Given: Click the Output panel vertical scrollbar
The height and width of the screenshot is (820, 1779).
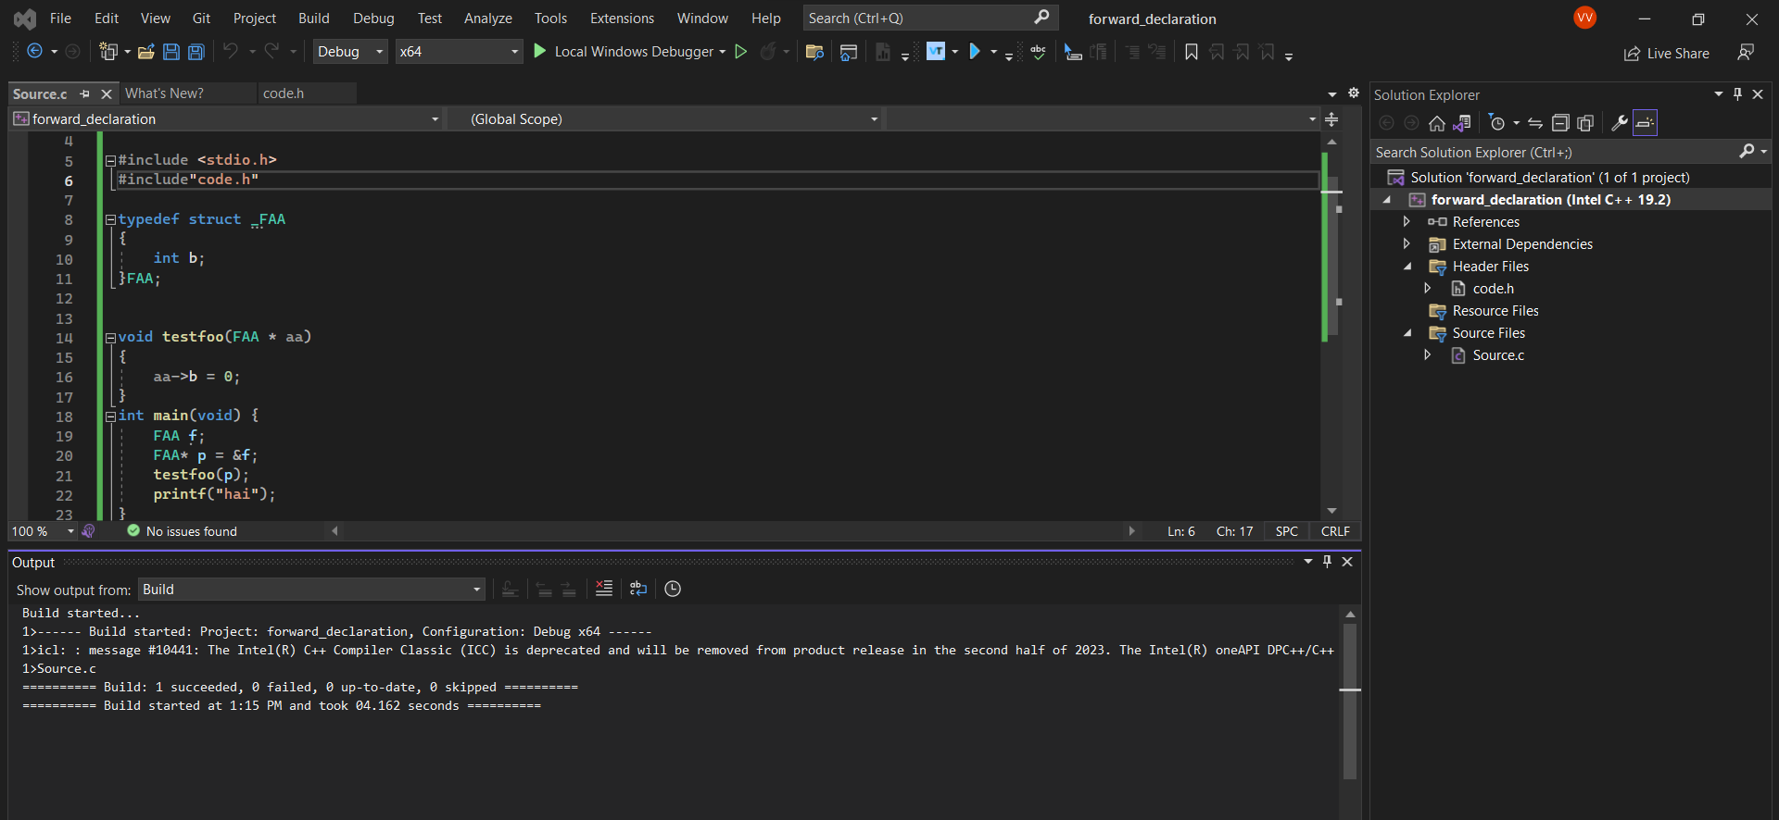Looking at the screenshot, I should [x=1350, y=703].
